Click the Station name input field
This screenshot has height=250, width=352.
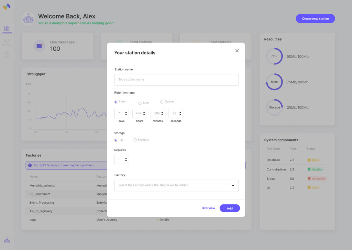[176, 80]
